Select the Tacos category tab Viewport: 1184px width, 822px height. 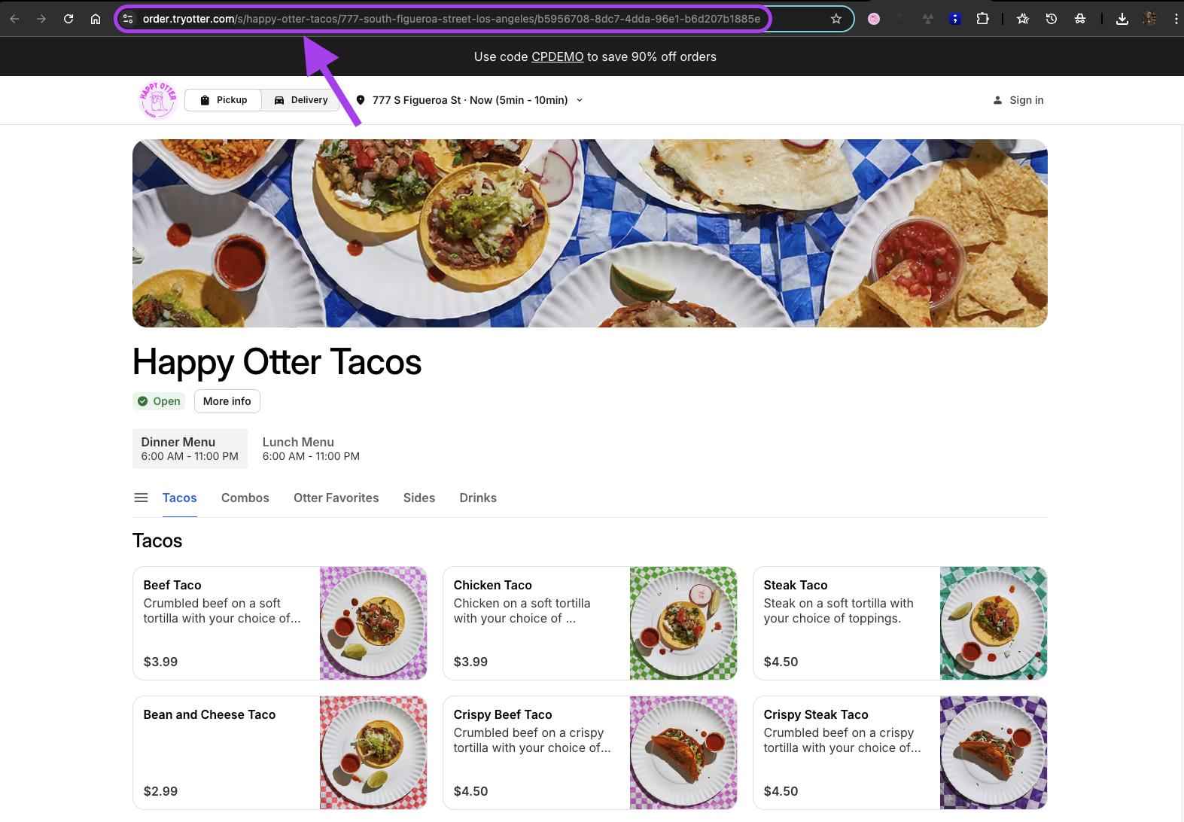coord(180,498)
